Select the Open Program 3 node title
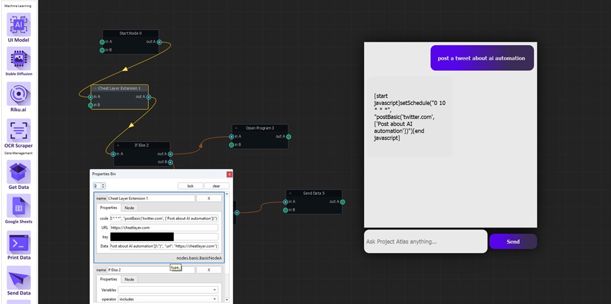611x304 pixels. [260, 128]
